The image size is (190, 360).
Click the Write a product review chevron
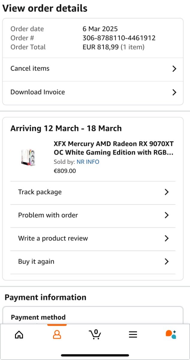pyautogui.click(x=167, y=238)
